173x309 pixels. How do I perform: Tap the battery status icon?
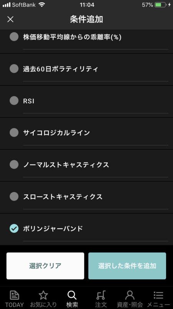pos(160,5)
